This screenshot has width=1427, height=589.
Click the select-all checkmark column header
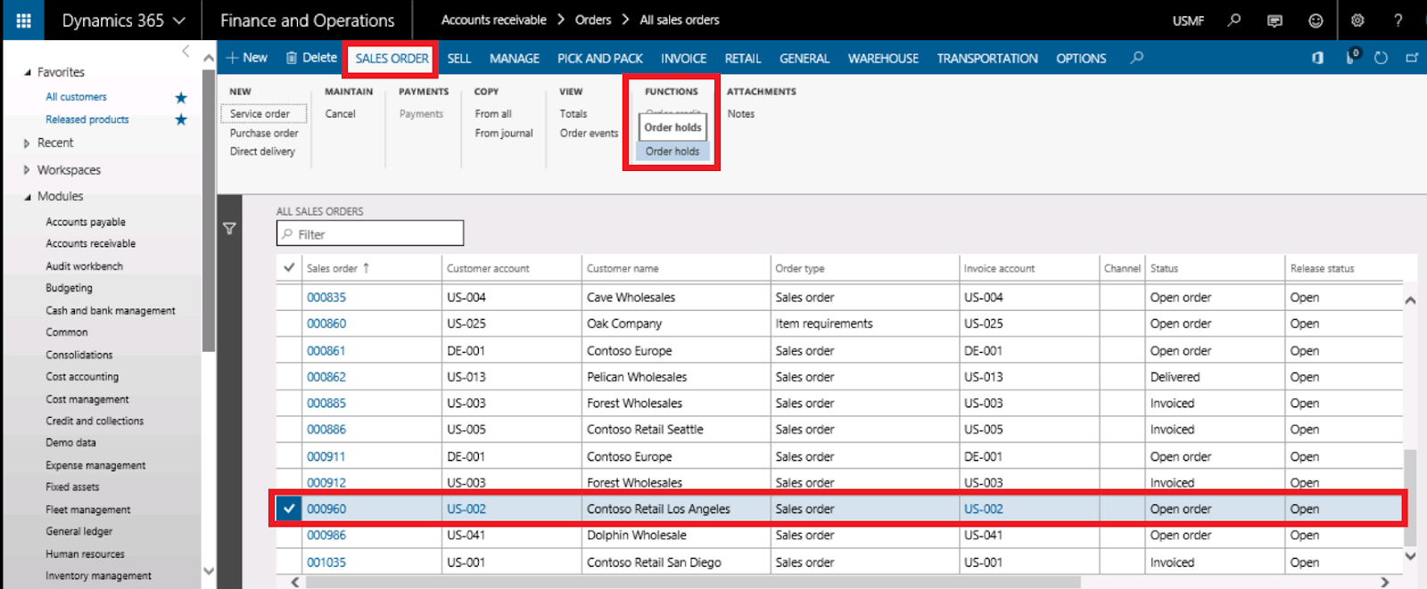pyautogui.click(x=289, y=267)
